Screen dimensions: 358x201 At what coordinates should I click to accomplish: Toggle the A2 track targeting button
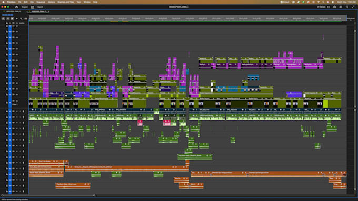click(10, 117)
